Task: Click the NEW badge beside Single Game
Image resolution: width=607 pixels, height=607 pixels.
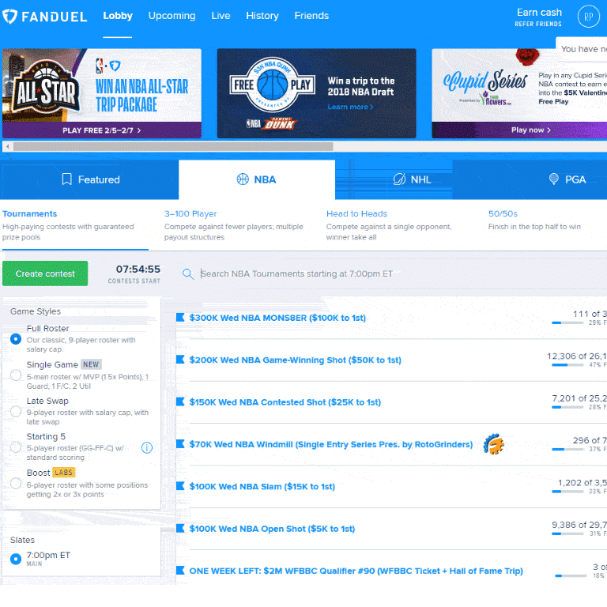Action: pyautogui.click(x=91, y=364)
